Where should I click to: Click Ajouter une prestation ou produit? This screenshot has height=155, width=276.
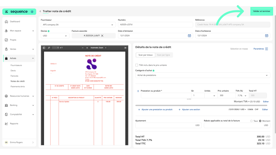pyautogui.click(x=155, y=109)
